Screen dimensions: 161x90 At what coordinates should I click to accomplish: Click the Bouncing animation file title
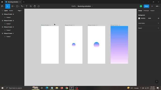pos(84,6)
